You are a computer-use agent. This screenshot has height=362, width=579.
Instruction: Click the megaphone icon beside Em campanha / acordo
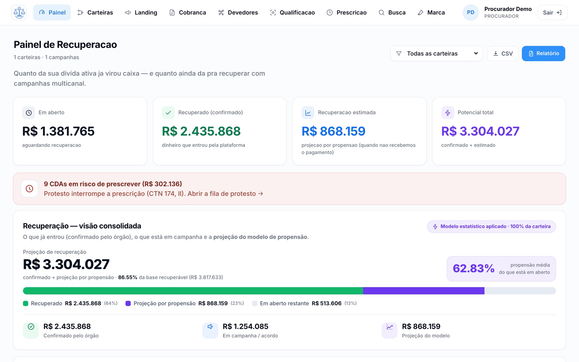pos(210,330)
